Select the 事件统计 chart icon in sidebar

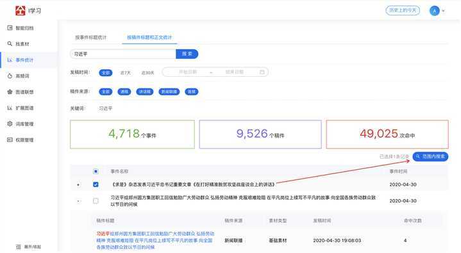[10, 60]
